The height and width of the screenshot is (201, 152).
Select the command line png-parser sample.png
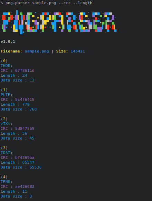[31, 3]
